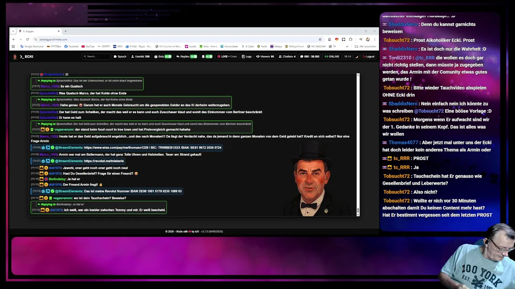Image resolution: width=515 pixels, height=289 pixels.
Task: Open the SPORT1 bookmark
Action: point(104,47)
